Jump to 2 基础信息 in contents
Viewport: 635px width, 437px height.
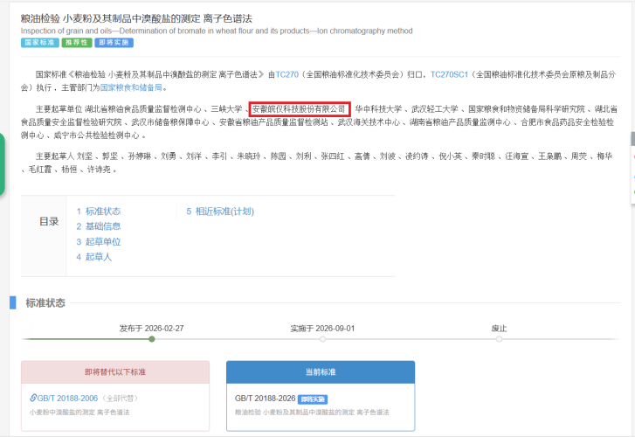(99, 226)
